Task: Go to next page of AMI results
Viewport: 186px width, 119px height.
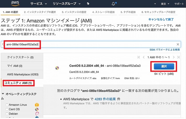Action: pos(174,57)
